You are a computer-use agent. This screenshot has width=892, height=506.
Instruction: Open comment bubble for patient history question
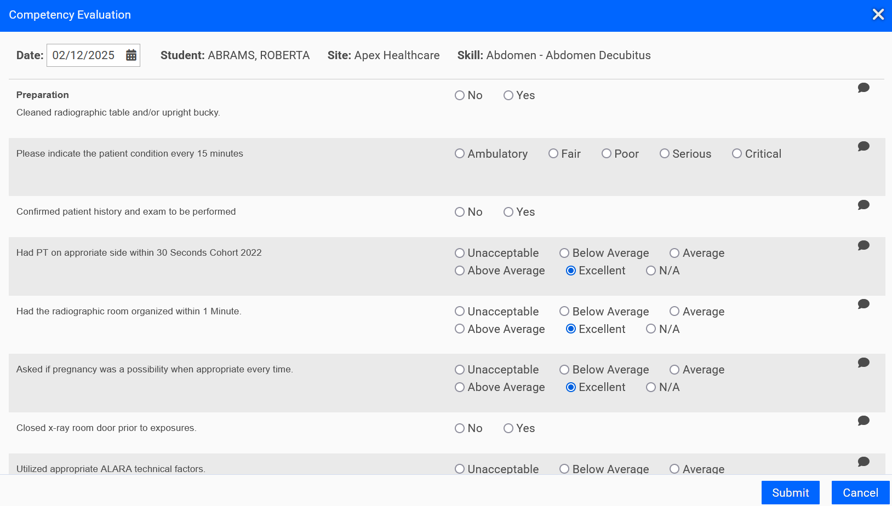[864, 205]
